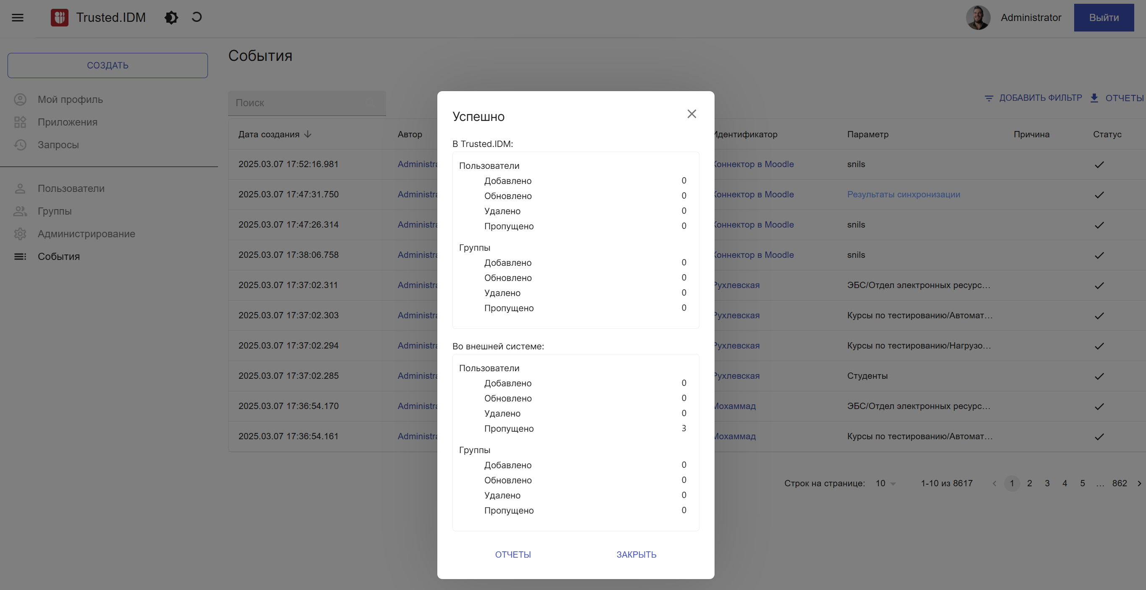This screenshot has height=590, width=1146.
Task: Click the Trusted.IDM logo icon
Action: click(60, 18)
